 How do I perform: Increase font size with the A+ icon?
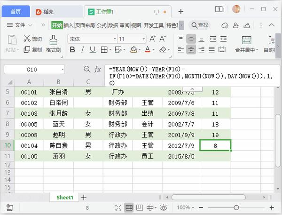[152, 39]
